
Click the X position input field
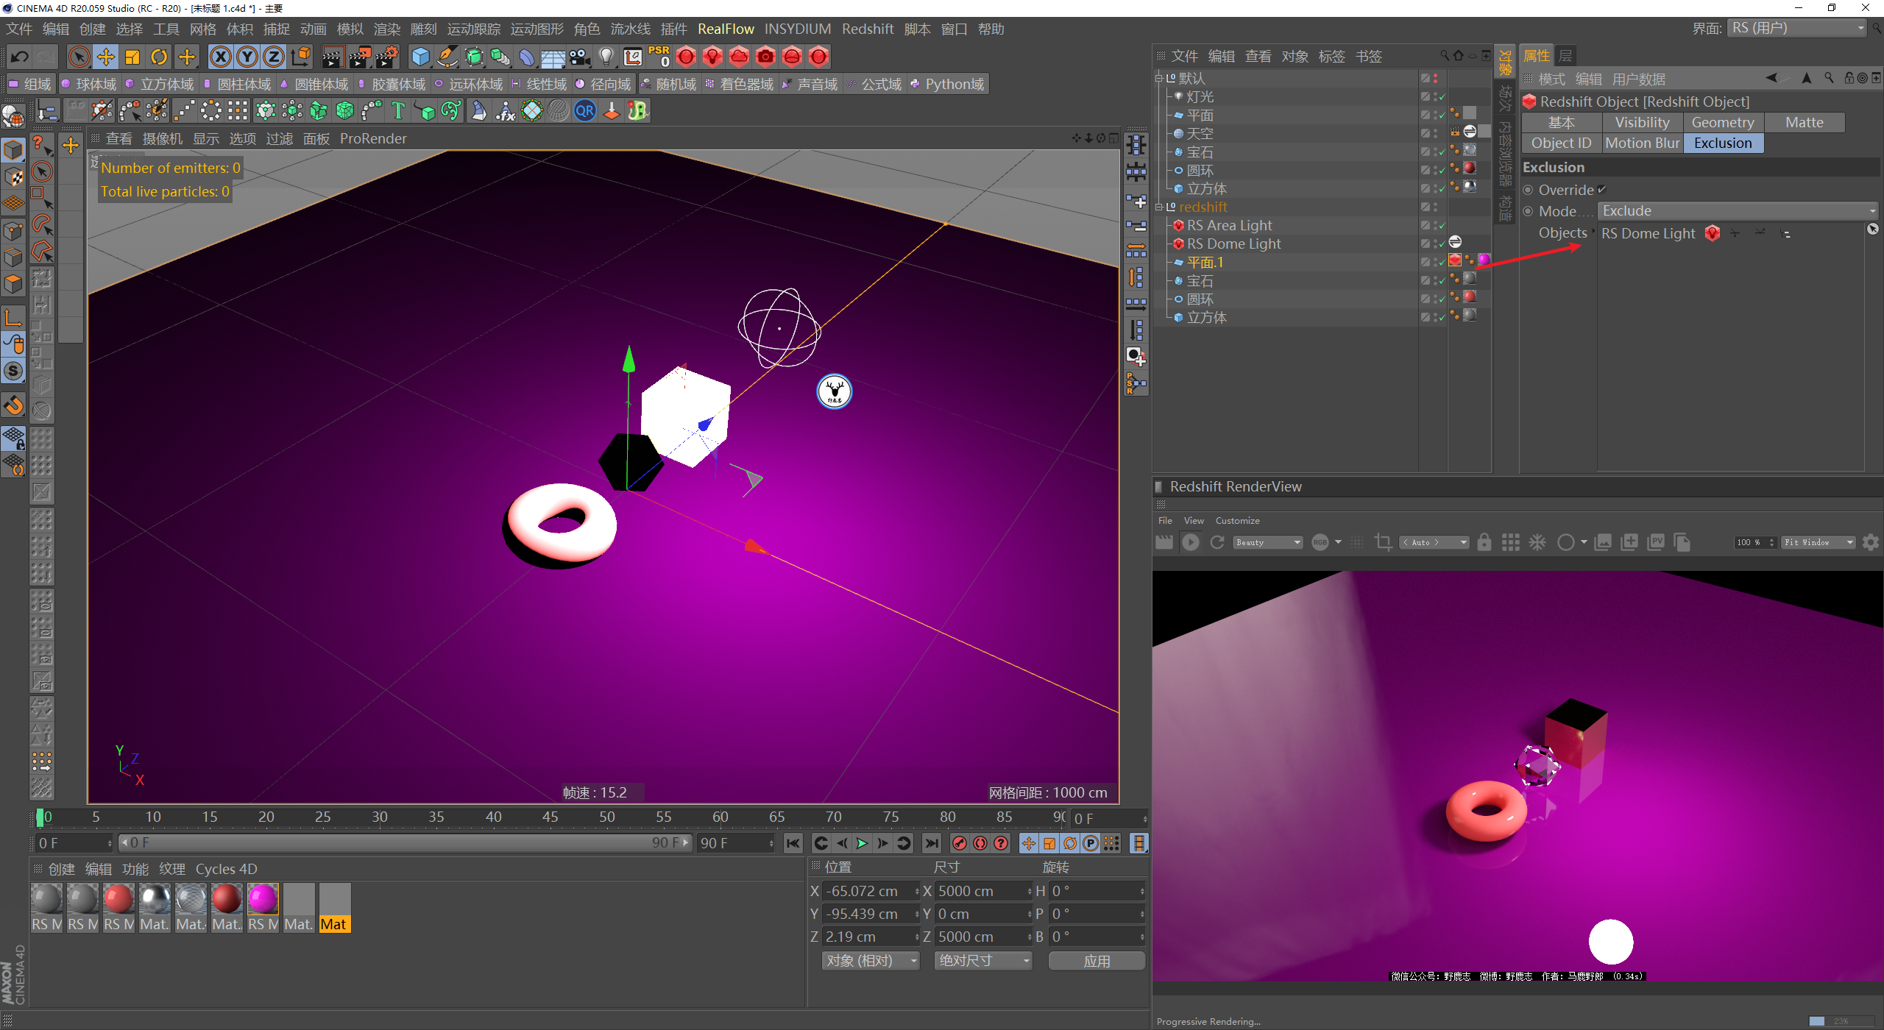(868, 891)
